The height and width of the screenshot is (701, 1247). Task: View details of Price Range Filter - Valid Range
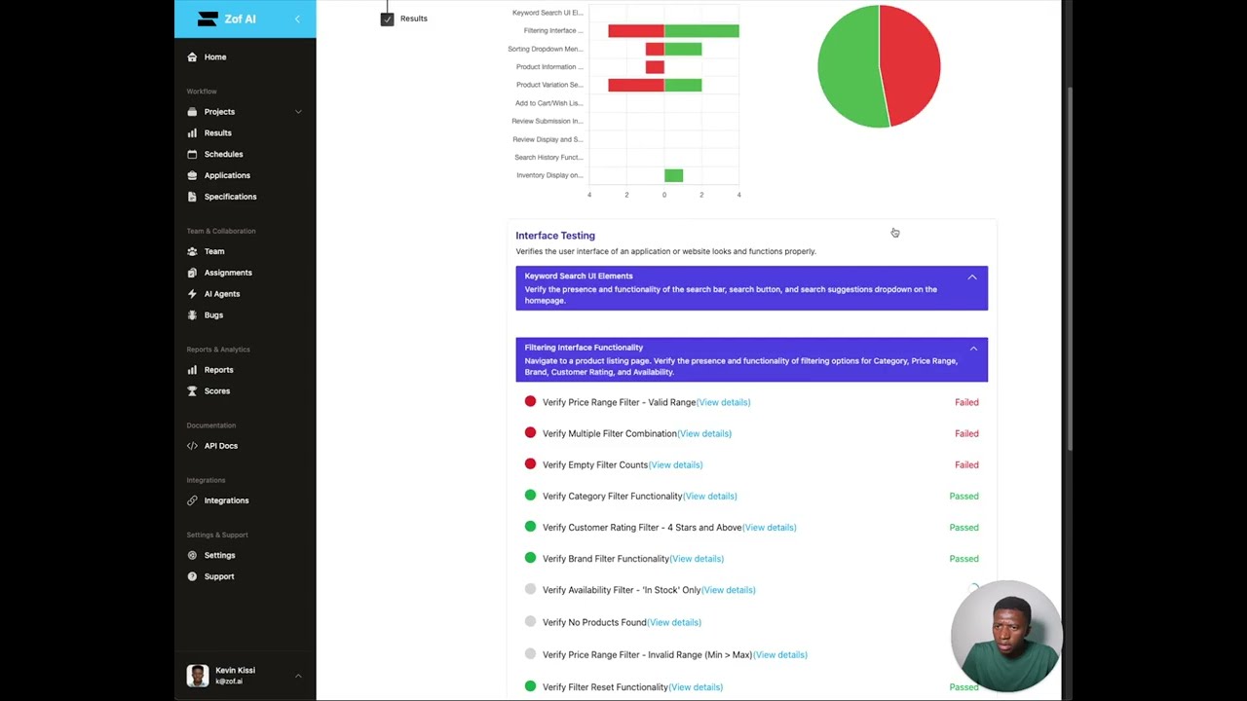[x=723, y=402]
